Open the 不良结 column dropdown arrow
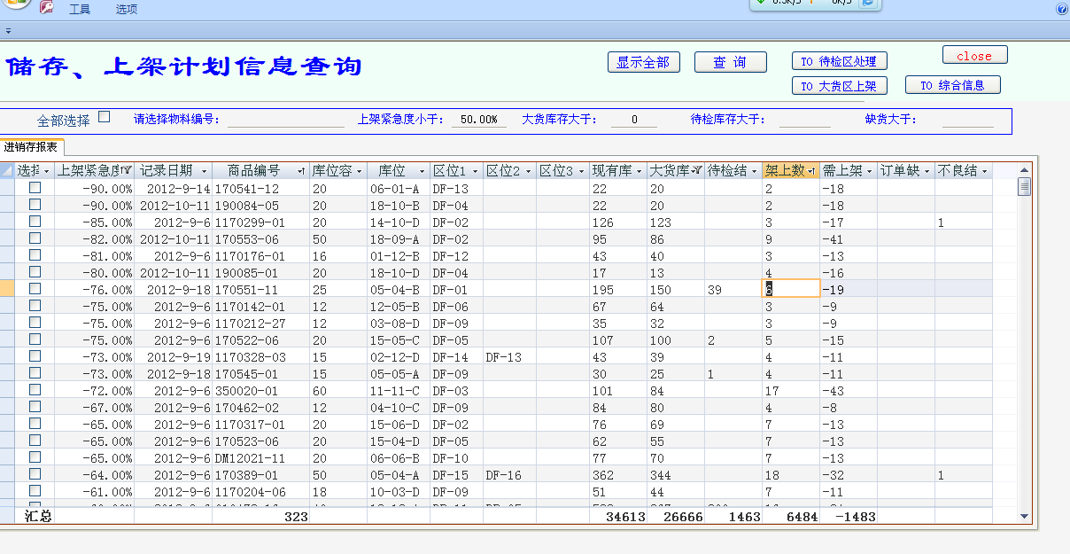Image resolution: width=1070 pixels, height=554 pixels. [984, 171]
